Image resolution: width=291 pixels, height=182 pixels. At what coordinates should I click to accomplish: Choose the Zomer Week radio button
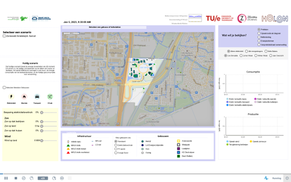point(241,55)
